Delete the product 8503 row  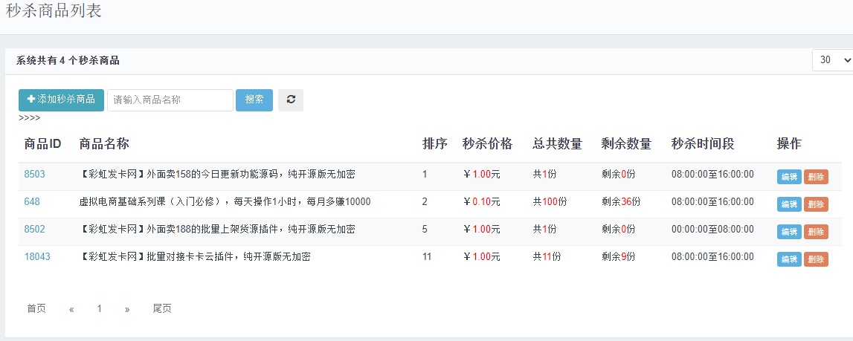point(816,177)
